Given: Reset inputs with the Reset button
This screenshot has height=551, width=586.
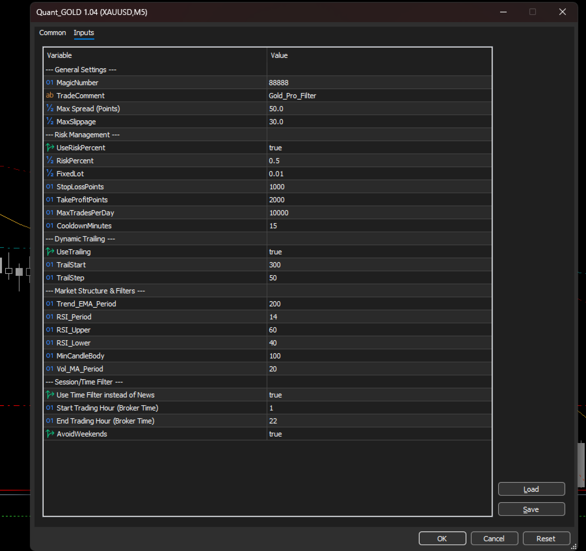Looking at the screenshot, I should point(546,539).
